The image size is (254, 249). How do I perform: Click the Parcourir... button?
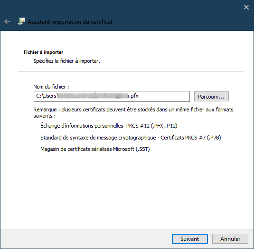[x=211, y=97]
